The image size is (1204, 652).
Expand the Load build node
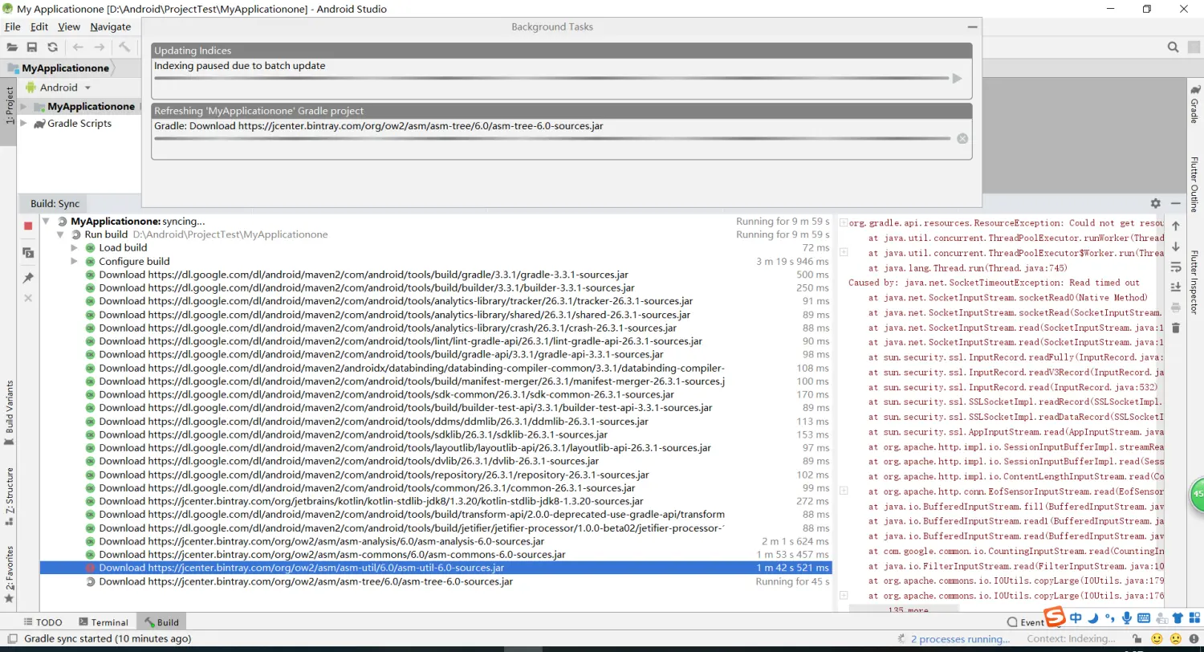tap(74, 247)
